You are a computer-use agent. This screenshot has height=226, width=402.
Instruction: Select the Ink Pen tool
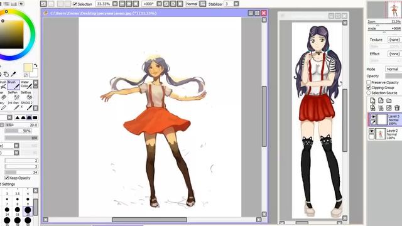click(x=14, y=106)
